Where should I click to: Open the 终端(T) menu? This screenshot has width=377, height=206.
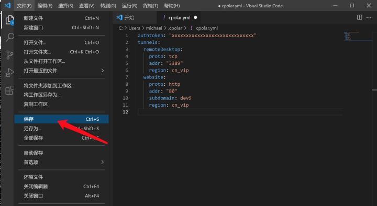[150, 6]
